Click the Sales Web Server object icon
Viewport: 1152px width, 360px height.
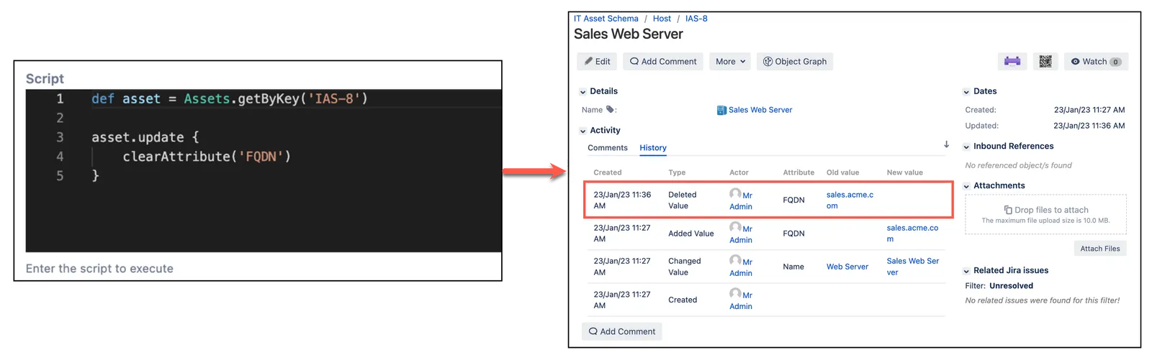[x=721, y=110]
